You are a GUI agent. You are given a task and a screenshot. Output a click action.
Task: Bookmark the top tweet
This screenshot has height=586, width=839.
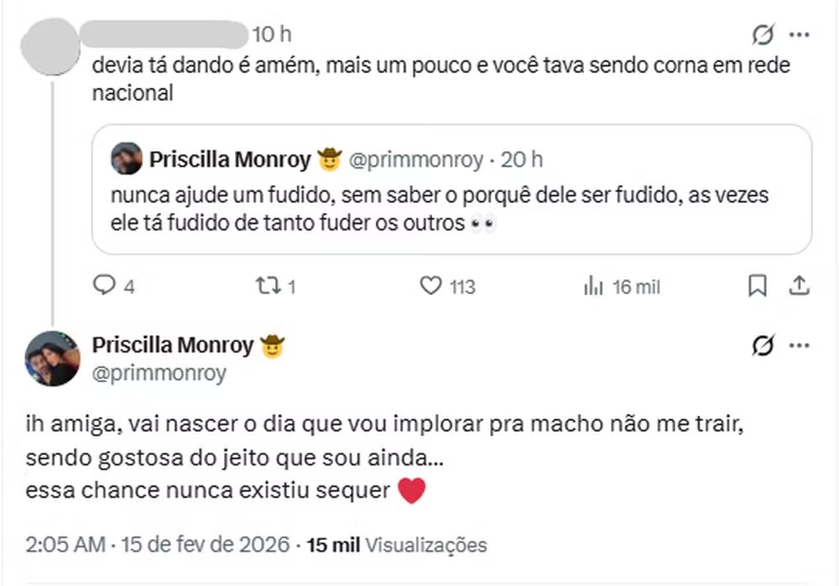[757, 287]
